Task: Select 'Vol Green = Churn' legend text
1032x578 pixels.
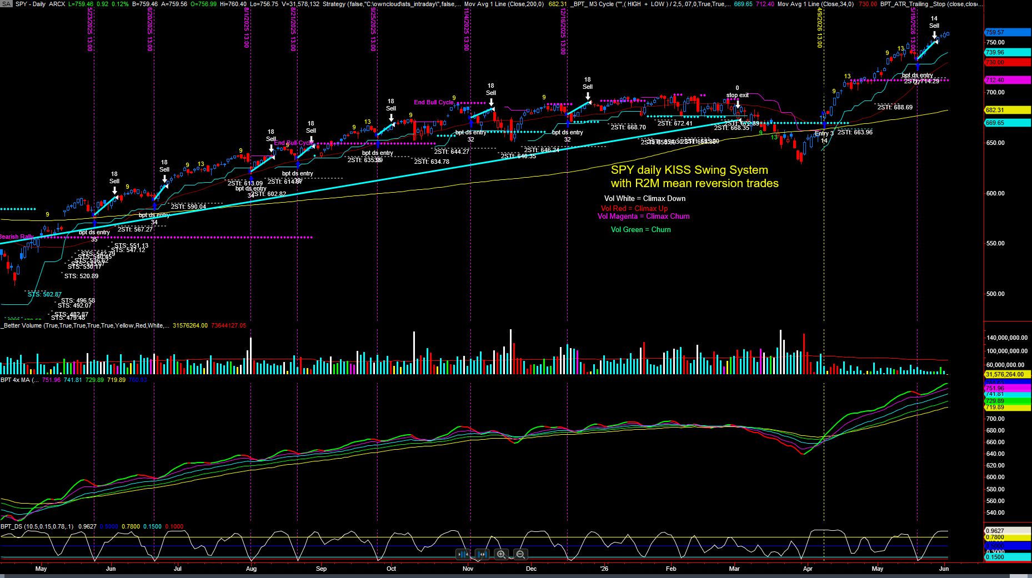Action: (x=640, y=229)
